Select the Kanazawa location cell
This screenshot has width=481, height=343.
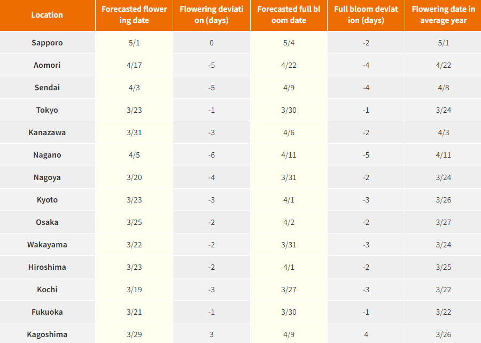click(47, 132)
